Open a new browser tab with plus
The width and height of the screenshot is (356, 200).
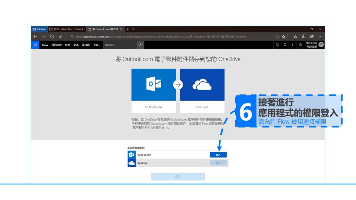pyautogui.click(x=127, y=29)
